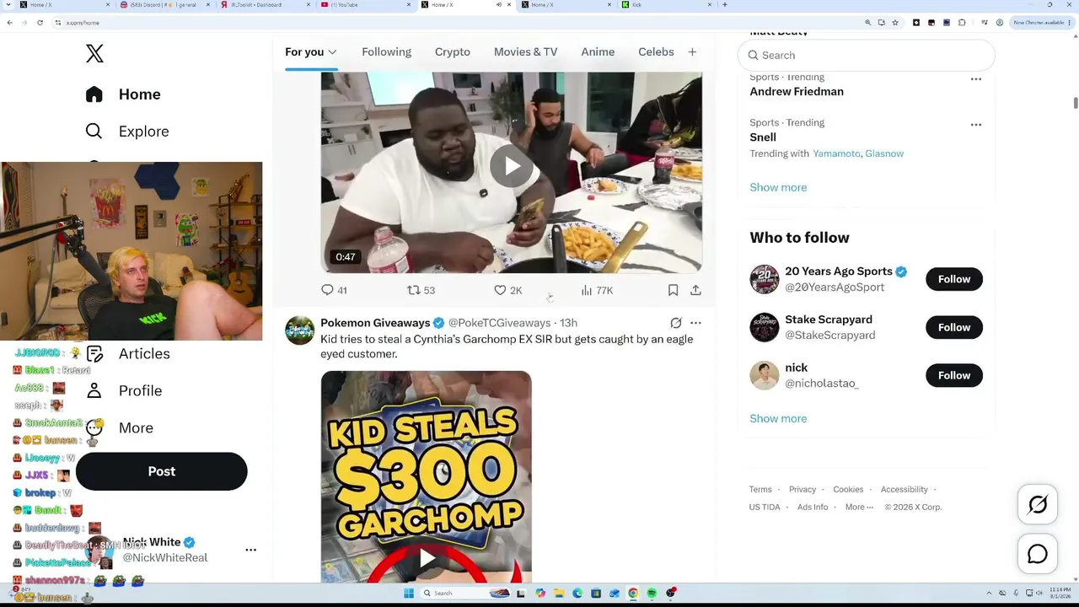
Task: Click Grok icon on Pokemon Giveaways post
Action: (x=675, y=323)
